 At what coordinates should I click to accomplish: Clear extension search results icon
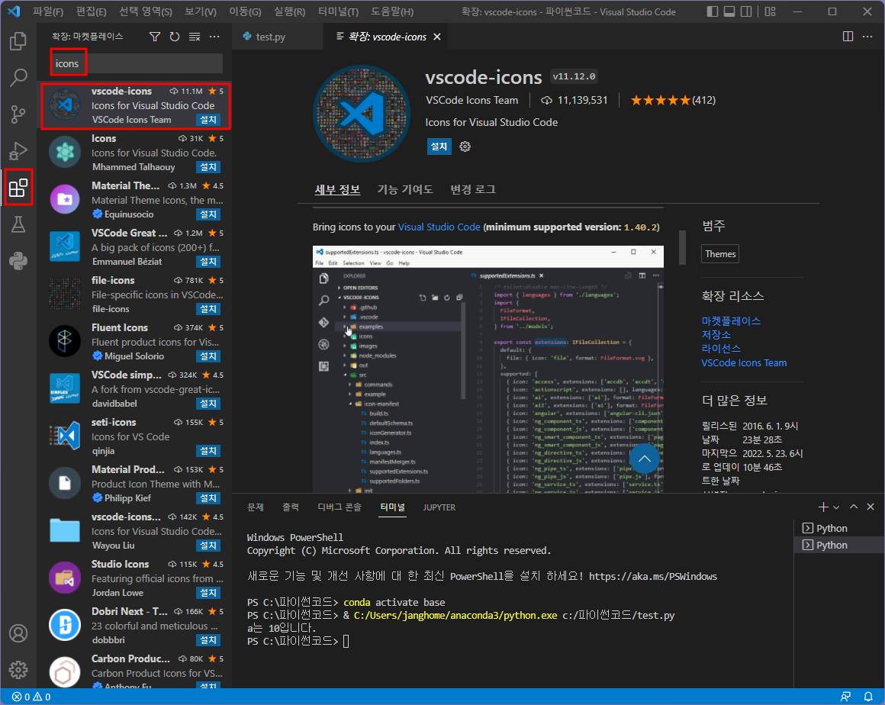click(x=195, y=37)
